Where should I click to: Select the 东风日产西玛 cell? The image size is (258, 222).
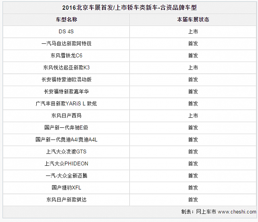[x=66, y=116]
